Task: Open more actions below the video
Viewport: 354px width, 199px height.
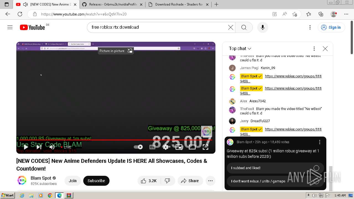Action: tap(210, 181)
